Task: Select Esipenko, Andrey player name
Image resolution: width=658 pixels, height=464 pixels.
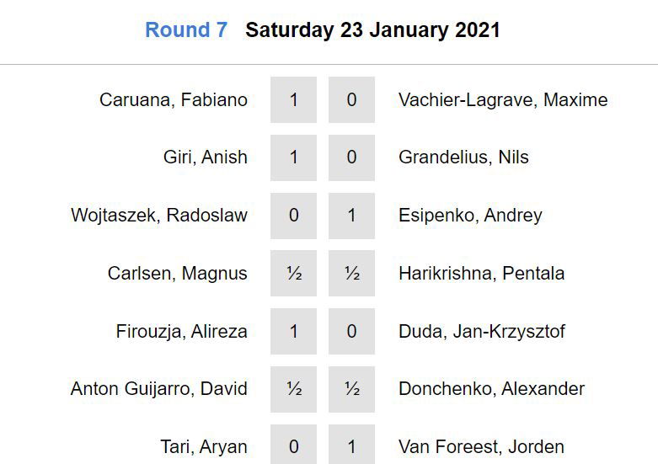Action: pyautogui.click(x=470, y=216)
